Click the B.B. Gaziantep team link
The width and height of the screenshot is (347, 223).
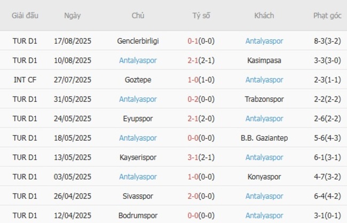[264, 138]
